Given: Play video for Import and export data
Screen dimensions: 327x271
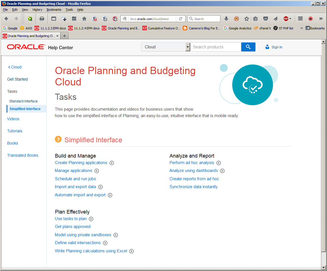Looking at the screenshot, I should pos(100,187).
